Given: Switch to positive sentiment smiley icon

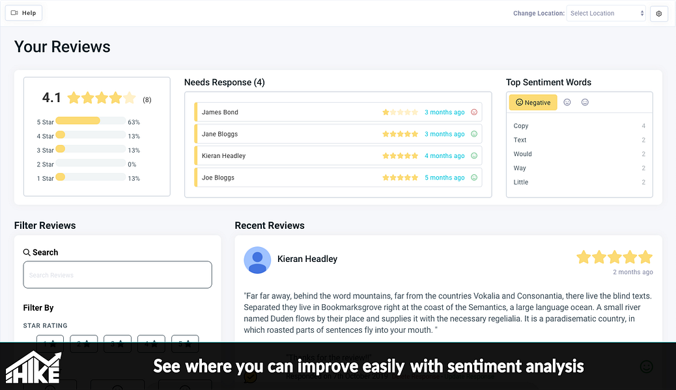Looking at the screenshot, I should 585,102.
